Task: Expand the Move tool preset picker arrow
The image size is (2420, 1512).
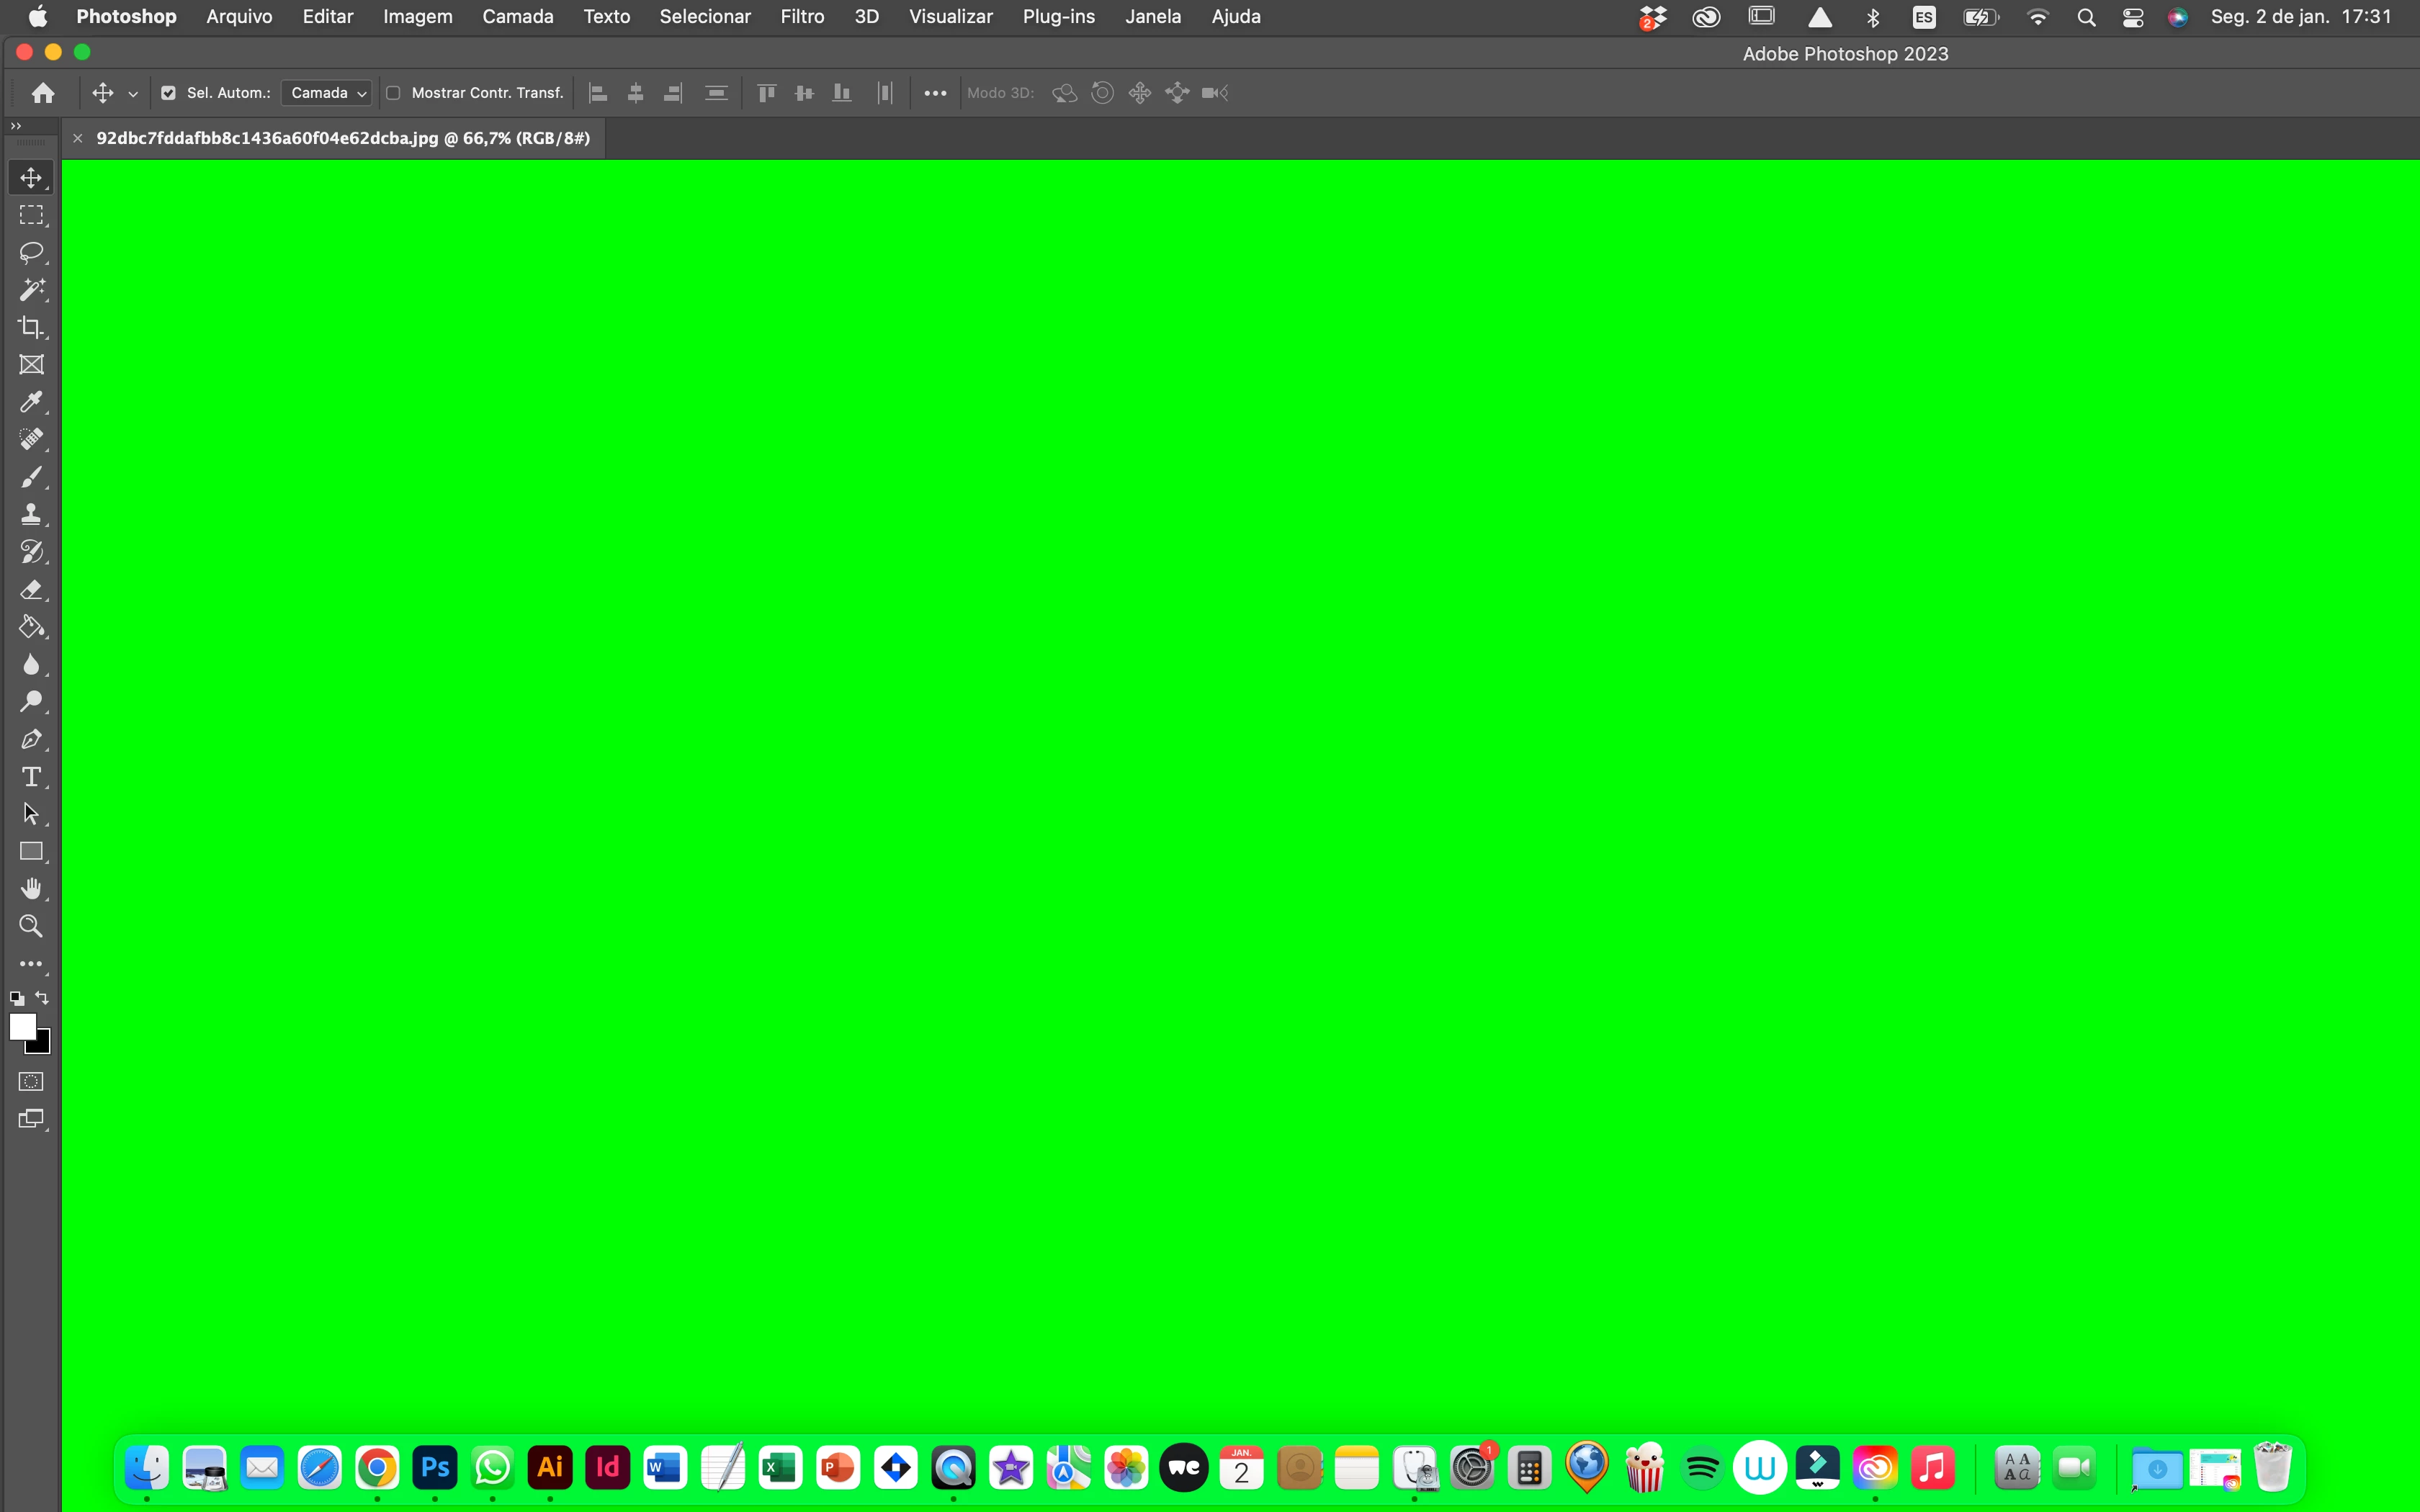Action: (133, 94)
